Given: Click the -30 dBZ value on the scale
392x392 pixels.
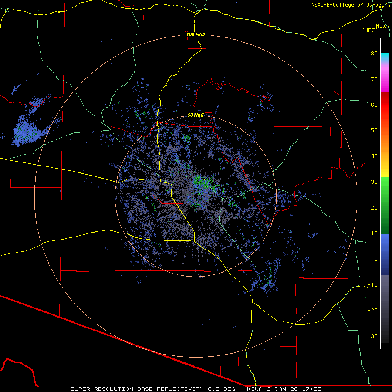Looking at the screenshot, I should 372,336.
